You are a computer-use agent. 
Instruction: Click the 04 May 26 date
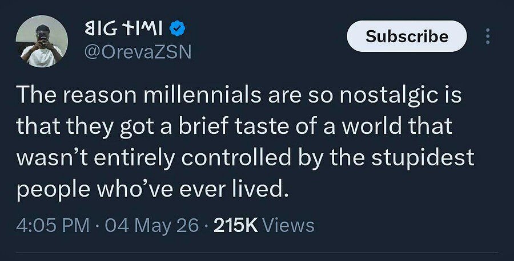(x=152, y=226)
